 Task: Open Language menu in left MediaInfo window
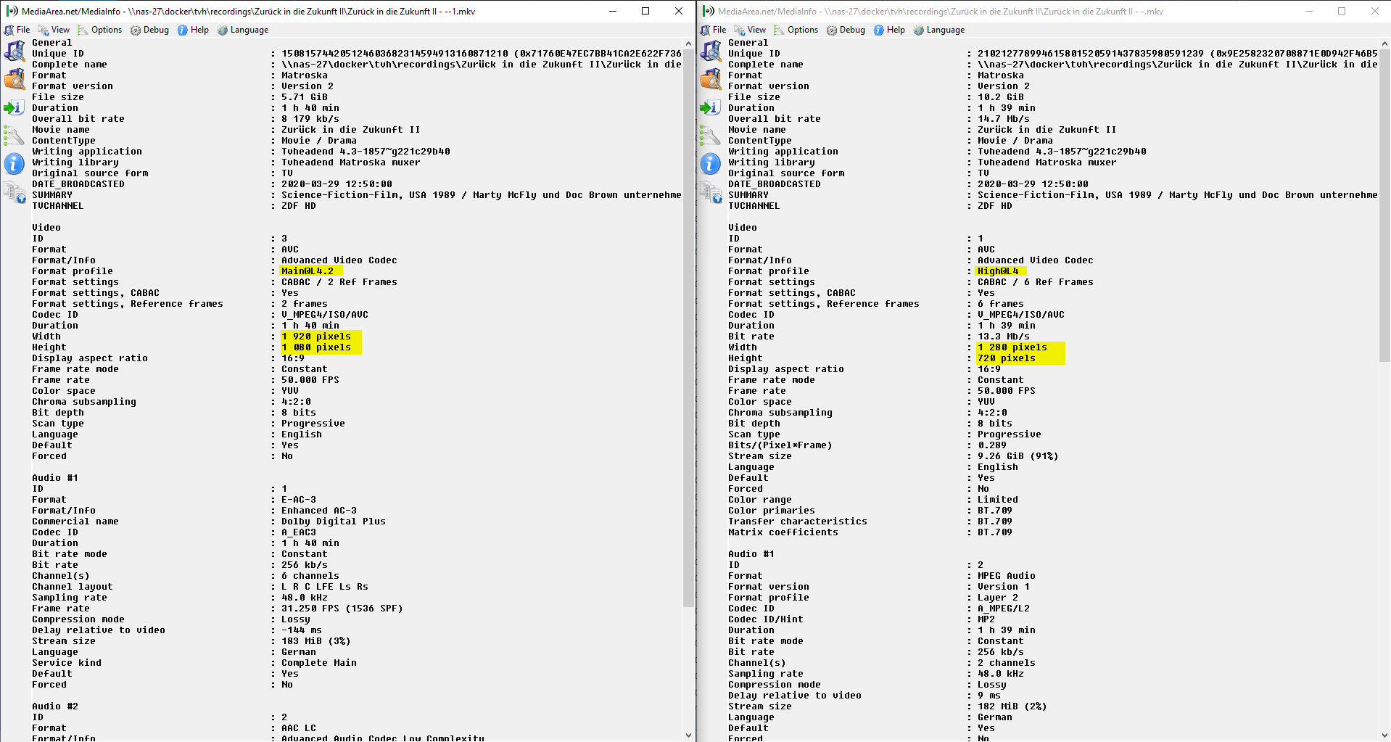[x=243, y=30]
